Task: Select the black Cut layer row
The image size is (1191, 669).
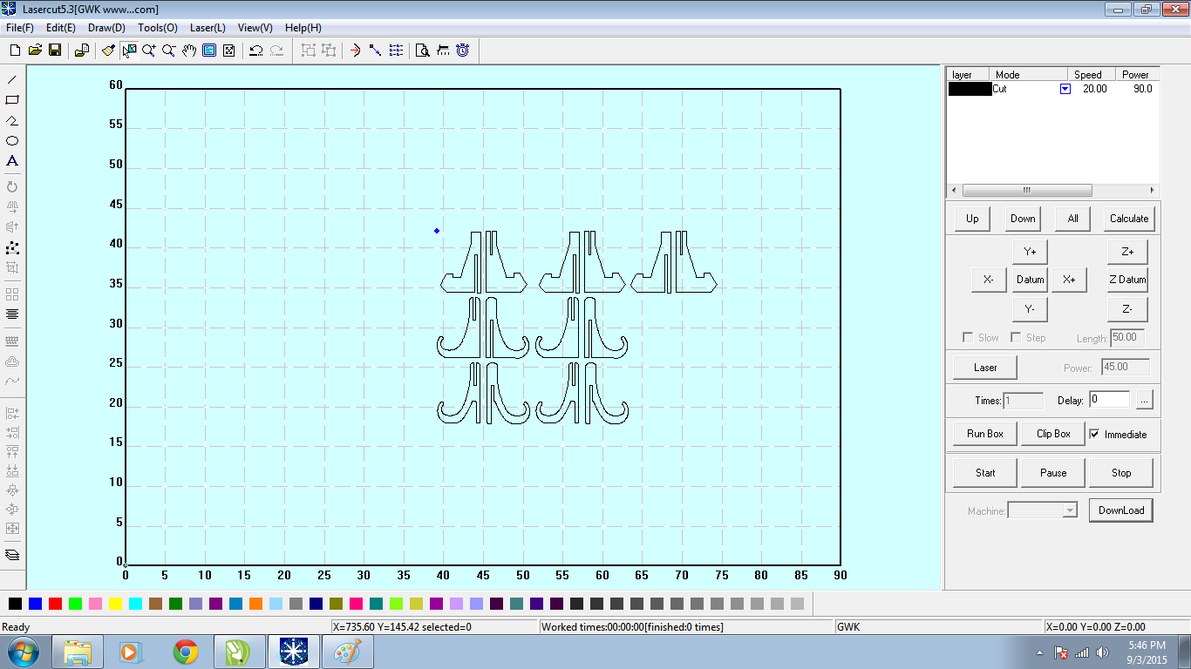Action: (x=1053, y=89)
